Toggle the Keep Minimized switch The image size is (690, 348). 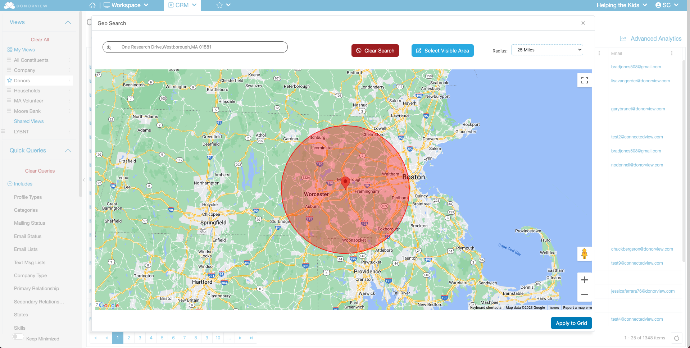click(x=18, y=337)
